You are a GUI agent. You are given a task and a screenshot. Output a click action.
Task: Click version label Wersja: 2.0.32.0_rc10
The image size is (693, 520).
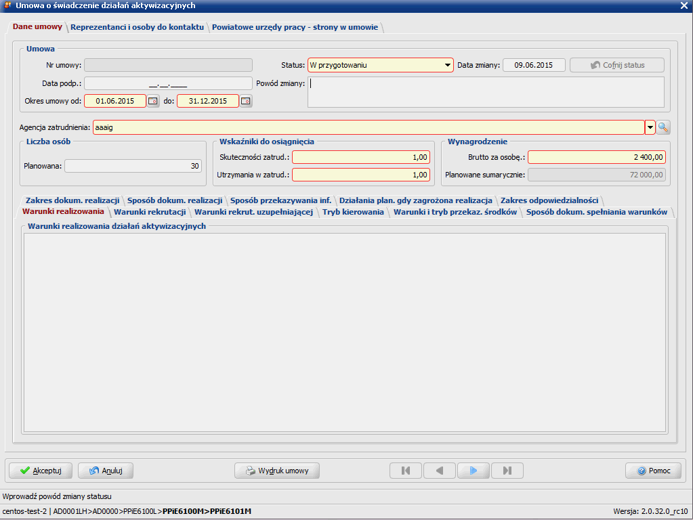tap(650, 512)
